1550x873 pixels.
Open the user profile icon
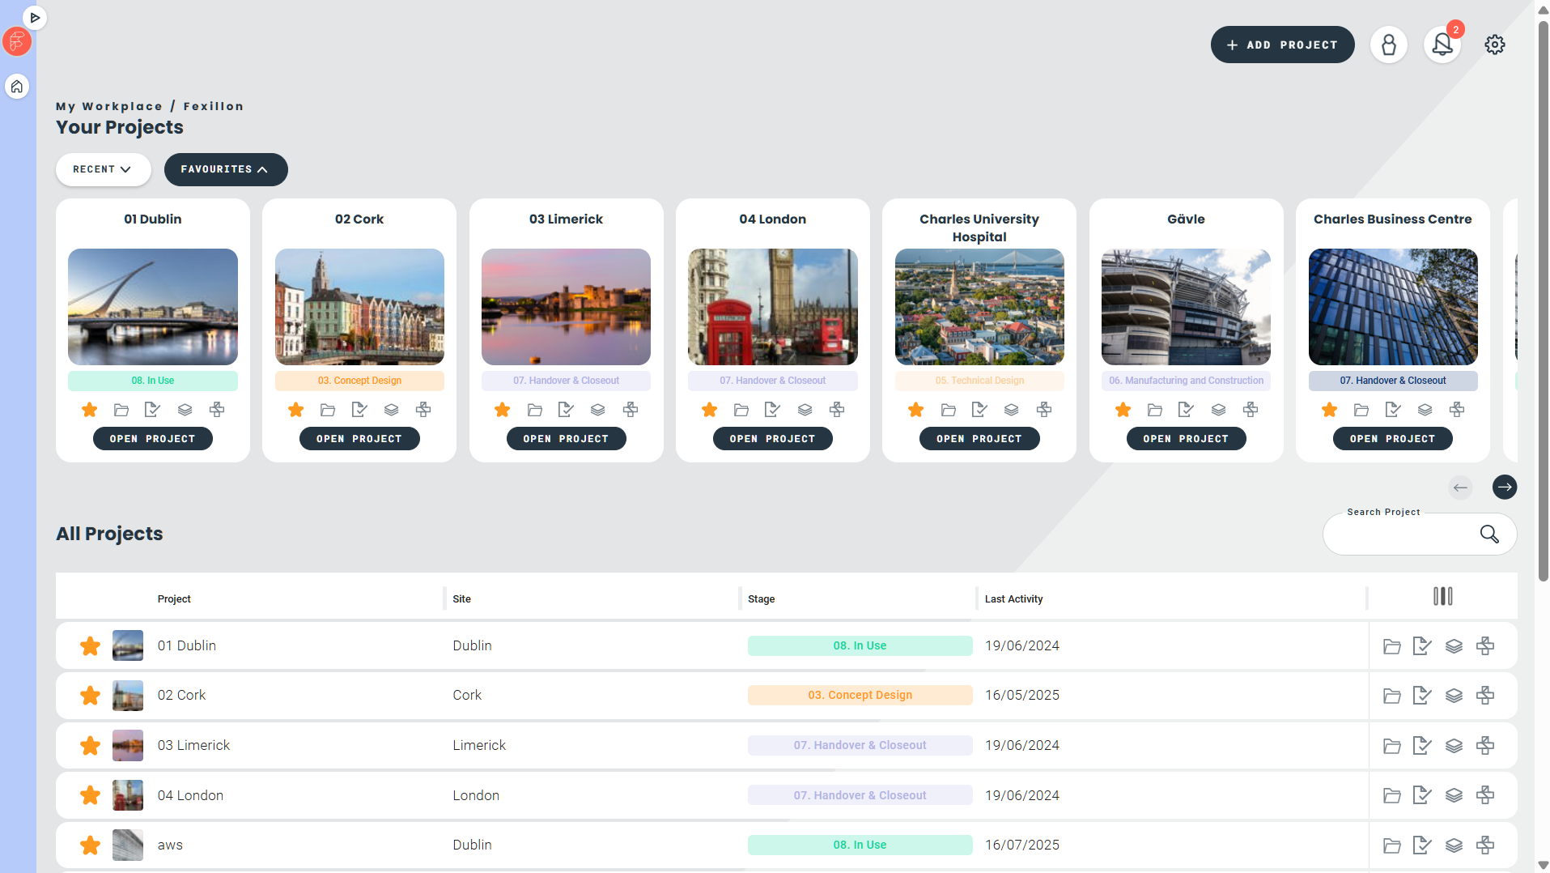[1388, 45]
